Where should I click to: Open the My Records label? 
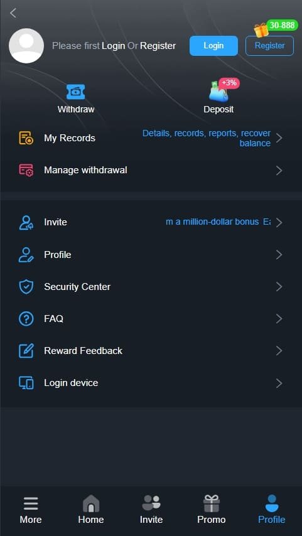coord(70,138)
